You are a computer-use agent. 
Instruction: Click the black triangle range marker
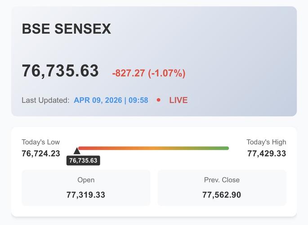tap(77, 151)
